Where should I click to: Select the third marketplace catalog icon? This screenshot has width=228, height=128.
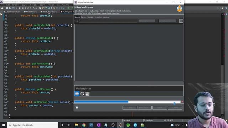[87, 94]
